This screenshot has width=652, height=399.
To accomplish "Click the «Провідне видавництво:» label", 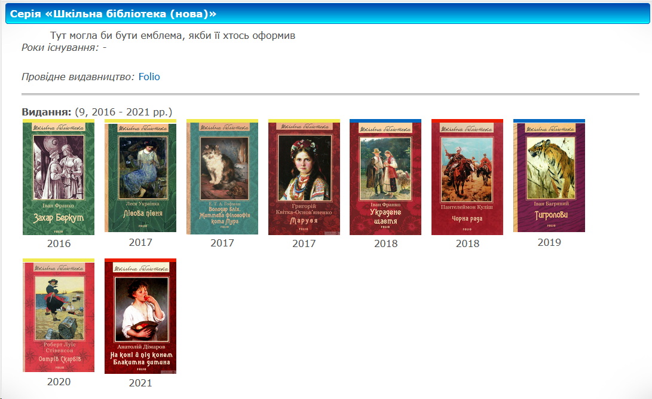I will coord(78,77).
